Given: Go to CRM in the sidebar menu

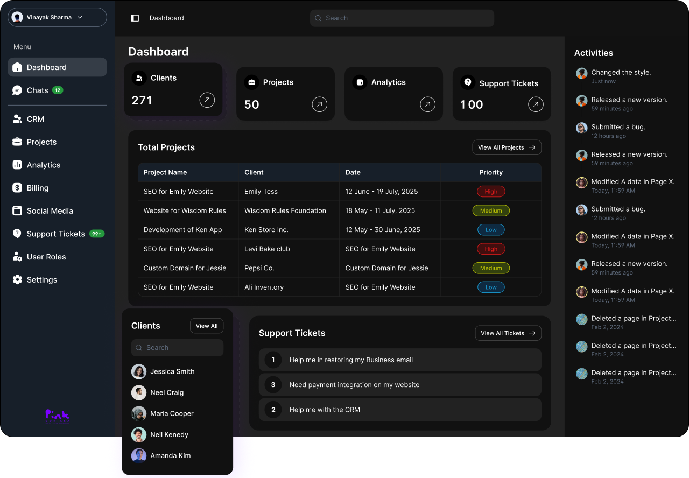Looking at the screenshot, I should pos(36,119).
